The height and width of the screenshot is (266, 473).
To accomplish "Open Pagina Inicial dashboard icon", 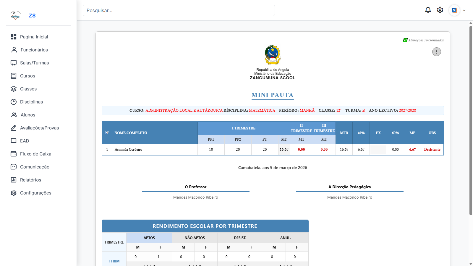I will tap(14, 37).
